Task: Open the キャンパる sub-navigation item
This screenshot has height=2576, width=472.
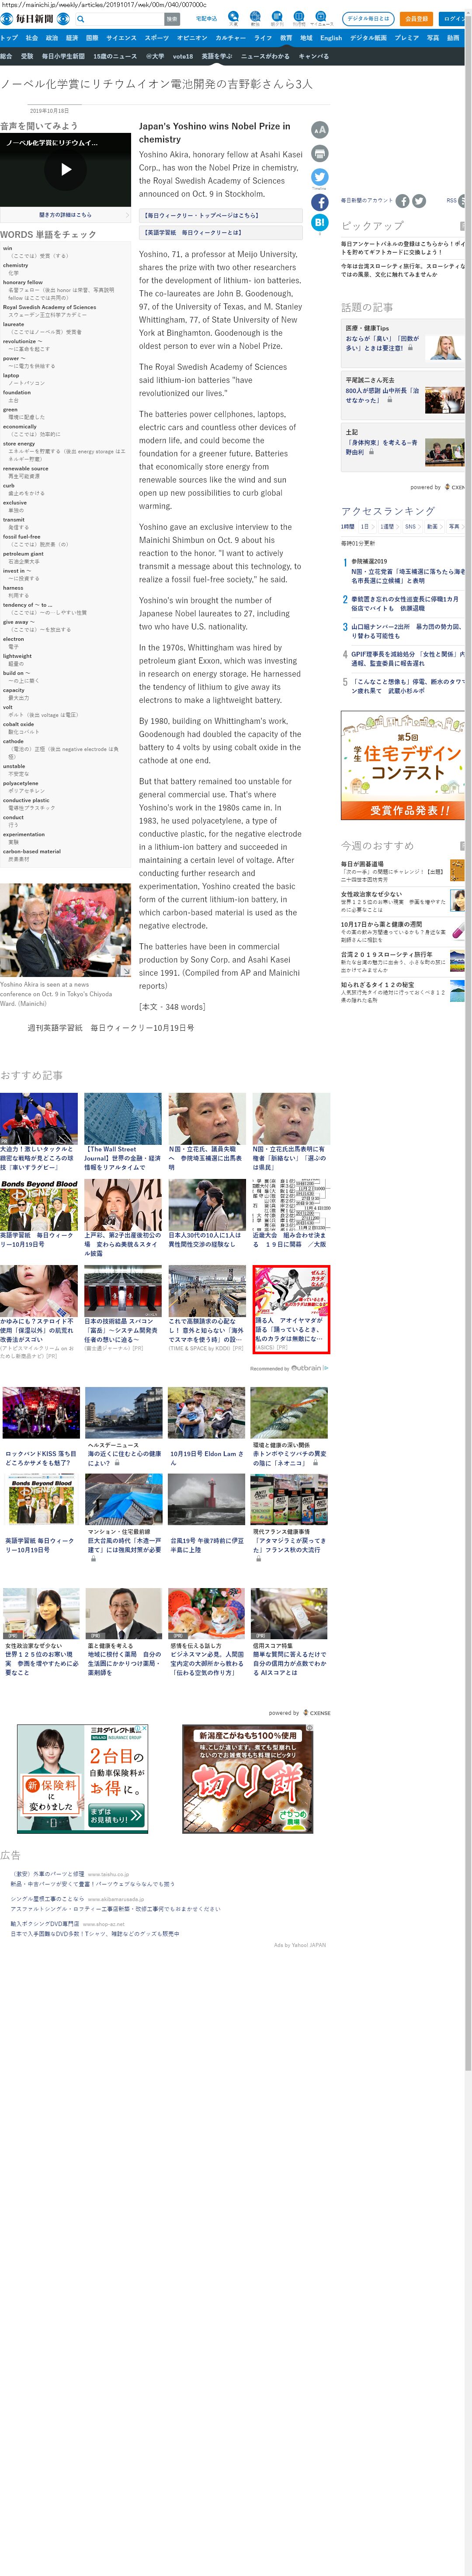Action: point(314,56)
